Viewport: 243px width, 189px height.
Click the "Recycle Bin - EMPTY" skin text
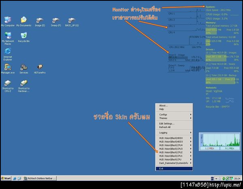(217, 107)
